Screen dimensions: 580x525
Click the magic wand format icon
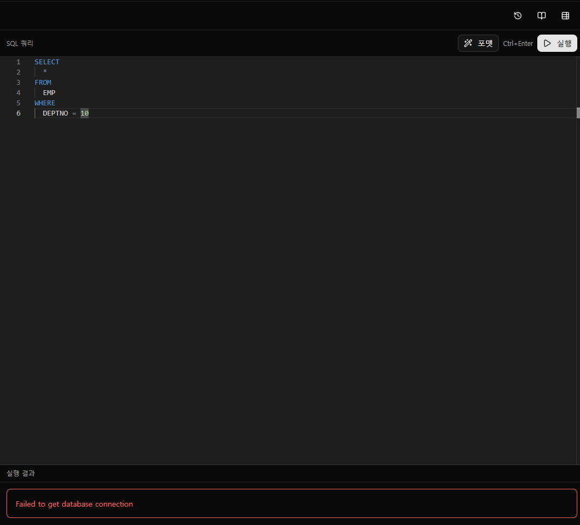click(468, 43)
